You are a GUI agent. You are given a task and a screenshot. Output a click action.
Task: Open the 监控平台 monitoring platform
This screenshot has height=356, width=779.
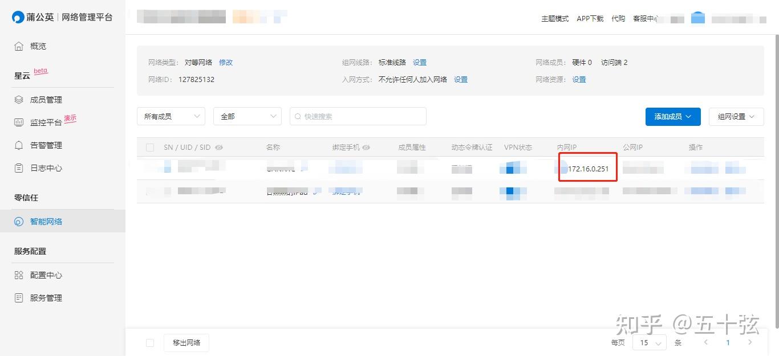click(x=19, y=122)
